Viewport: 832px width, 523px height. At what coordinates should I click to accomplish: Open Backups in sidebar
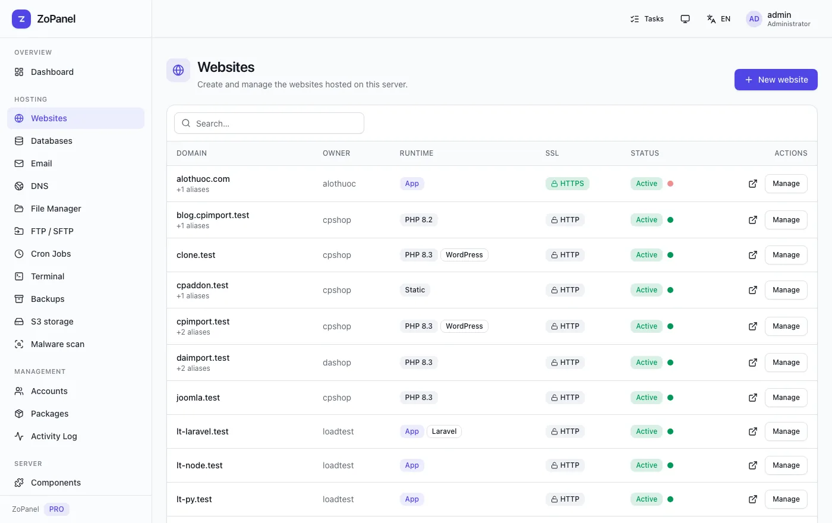[76, 299]
